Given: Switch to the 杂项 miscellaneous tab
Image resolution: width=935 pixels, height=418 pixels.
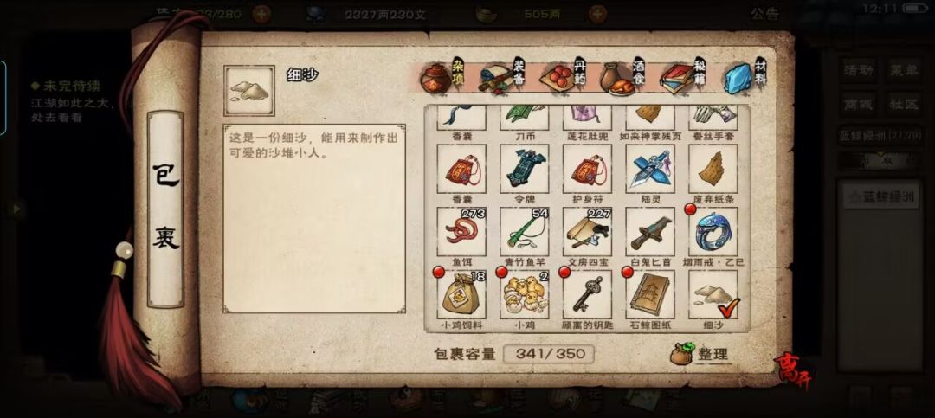Looking at the screenshot, I should pyautogui.click(x=442, y=78).
